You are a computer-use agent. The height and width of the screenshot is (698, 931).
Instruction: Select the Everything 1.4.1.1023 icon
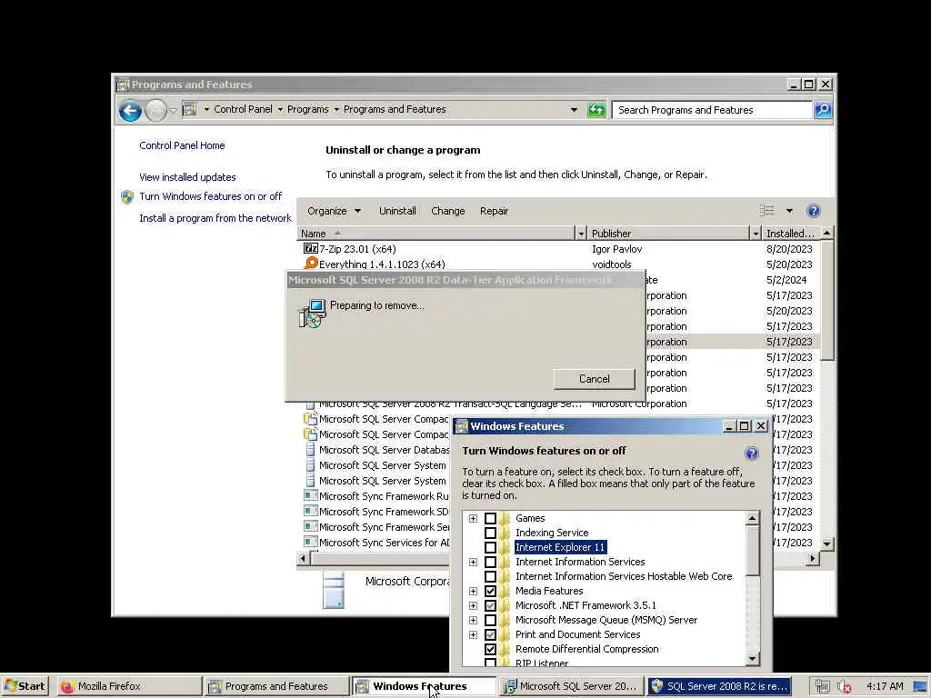click(311, 264)
